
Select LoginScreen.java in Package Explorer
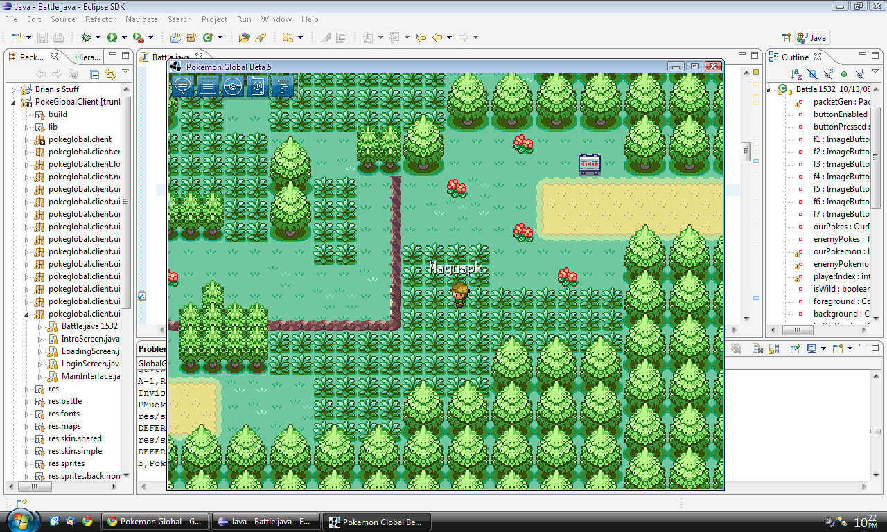point(85,364)
